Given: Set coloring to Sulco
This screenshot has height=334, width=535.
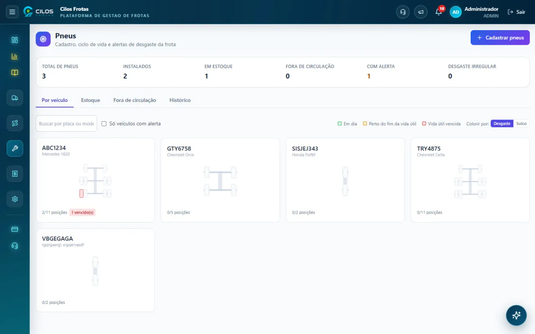Looking at the screenshot, I should click(521, 124).
